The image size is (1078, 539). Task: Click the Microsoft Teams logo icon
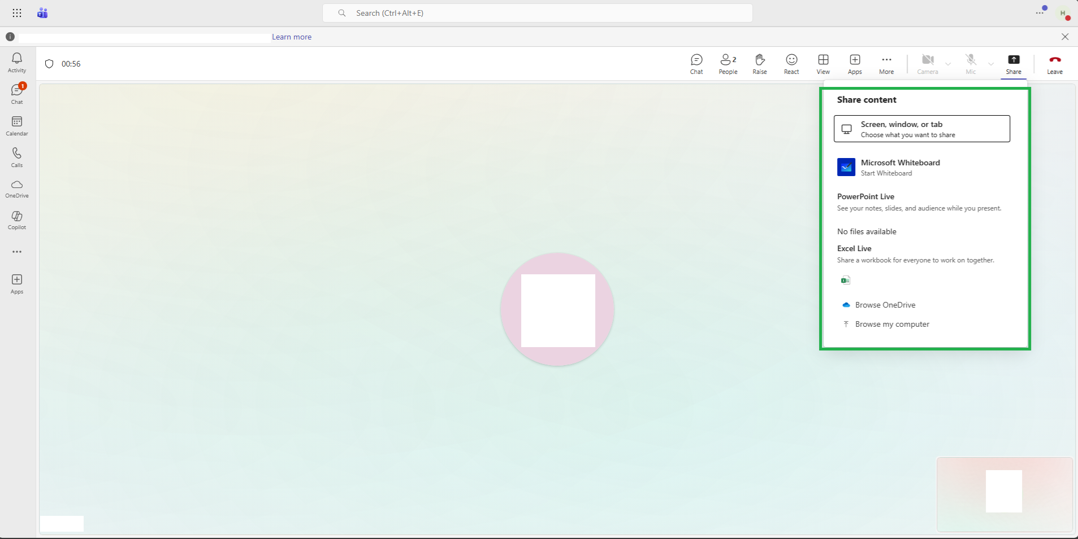click(42, 13)
